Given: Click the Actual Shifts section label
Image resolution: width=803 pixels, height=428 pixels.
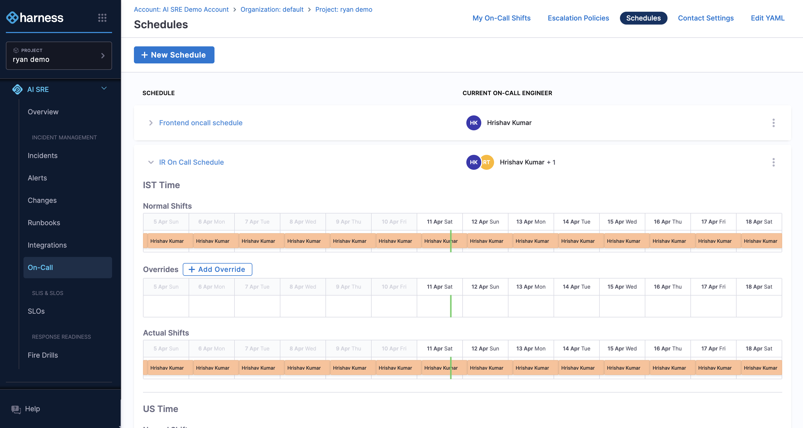Looking at the screenshot, I should [166, 333].
